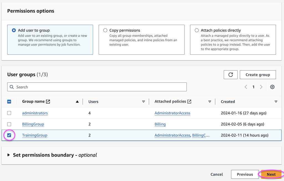
Task: Click the user groups Search field
Action: [x=97, y=87]
